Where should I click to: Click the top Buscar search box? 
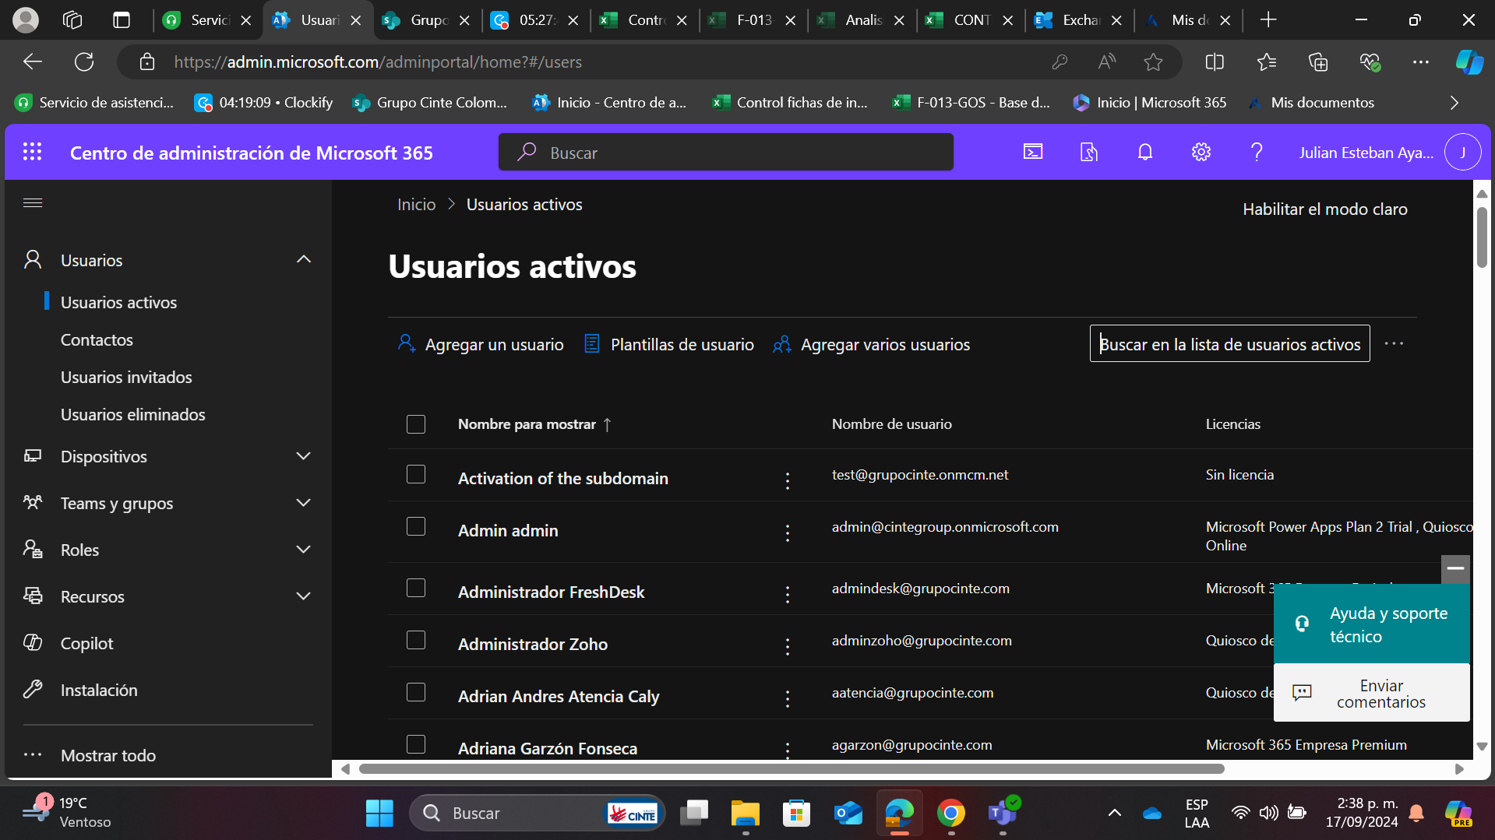click(x=726, y=152)
